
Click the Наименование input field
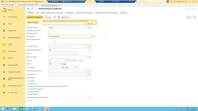(x=70, y=36)
